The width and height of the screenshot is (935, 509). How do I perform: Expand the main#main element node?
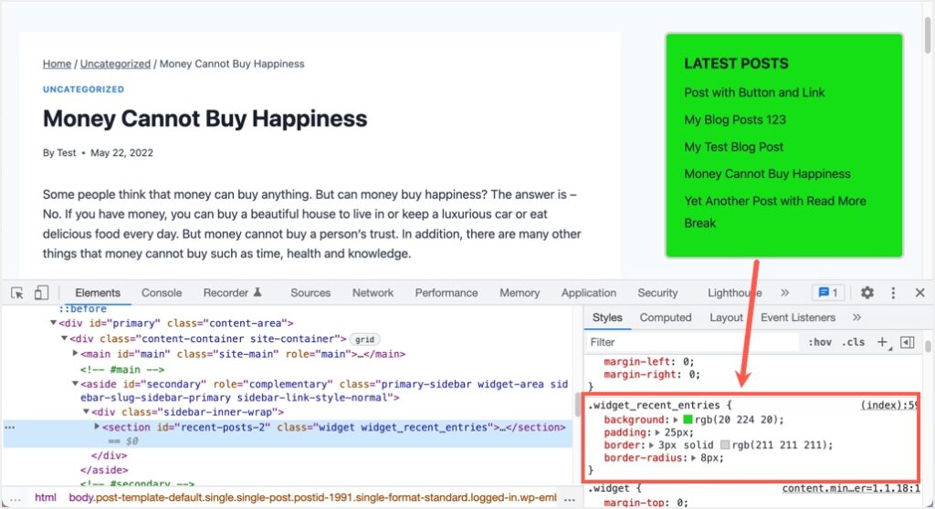point(76,353)
